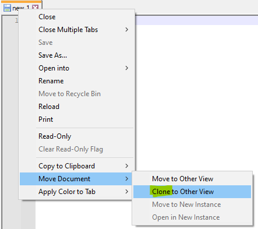Click the Clear Read-Only Flag entry

click(x=77, y=149)
